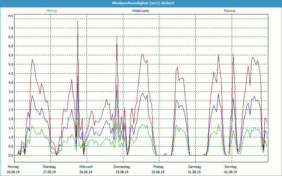The width and height of the screenshot is (282, 176).
Task: Click the 'Samstag' day label
Action: coord(195,167)
